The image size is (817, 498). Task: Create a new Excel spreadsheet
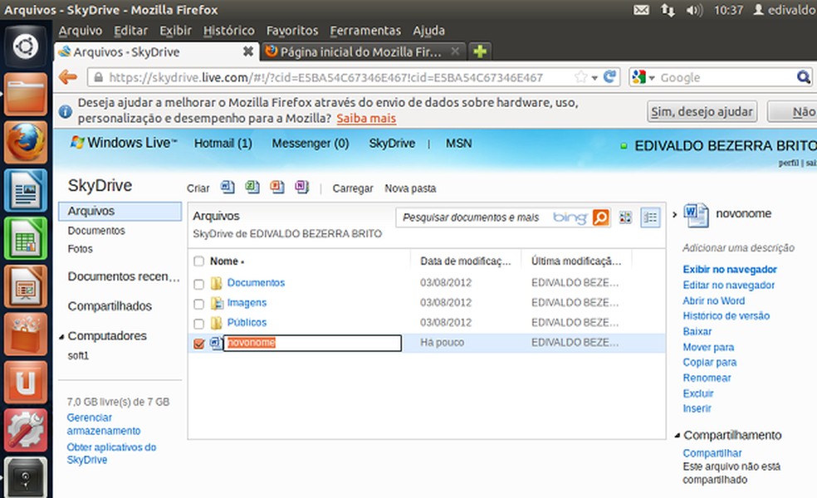252,188
